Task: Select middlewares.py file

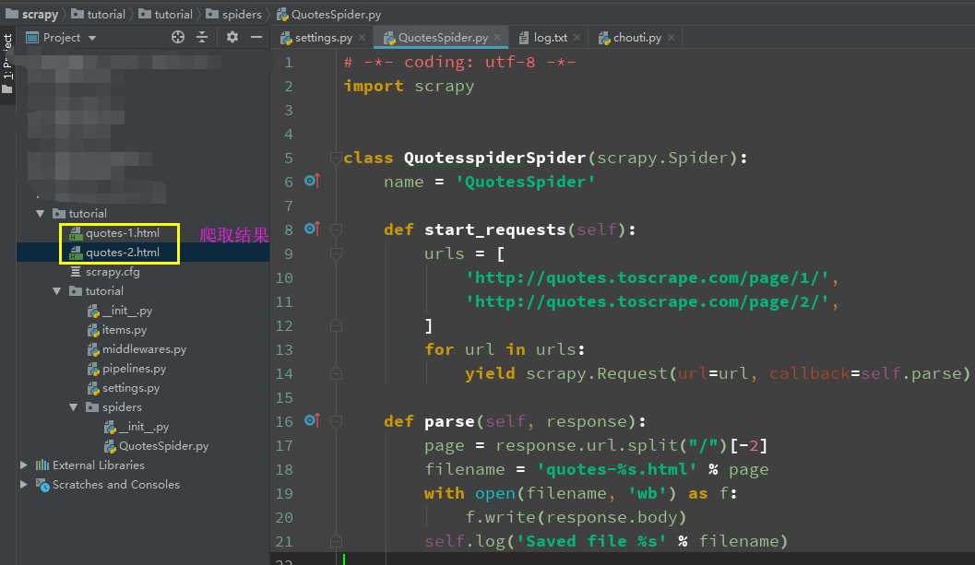Action: pyautogui.click(x=144, y=349)
